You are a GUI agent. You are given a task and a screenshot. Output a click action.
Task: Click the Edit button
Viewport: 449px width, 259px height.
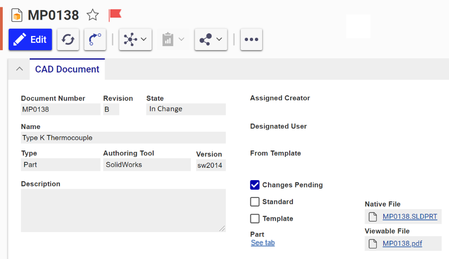click(x=30, y=40)
